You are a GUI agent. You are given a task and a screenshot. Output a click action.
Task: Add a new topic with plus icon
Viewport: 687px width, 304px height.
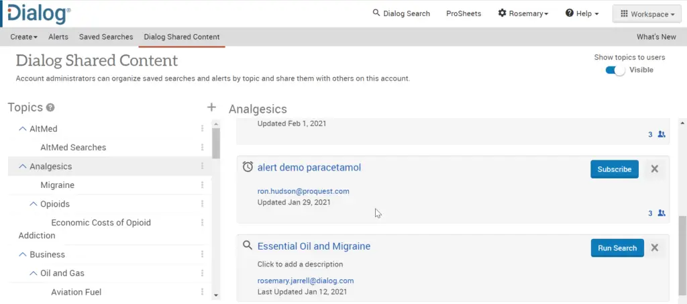click(x=211, y=107)
